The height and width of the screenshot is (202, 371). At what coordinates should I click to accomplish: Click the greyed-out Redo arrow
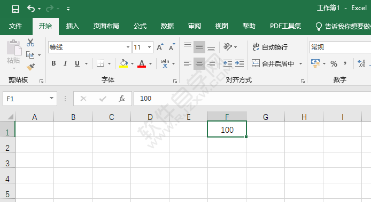(x=50, y=9)
